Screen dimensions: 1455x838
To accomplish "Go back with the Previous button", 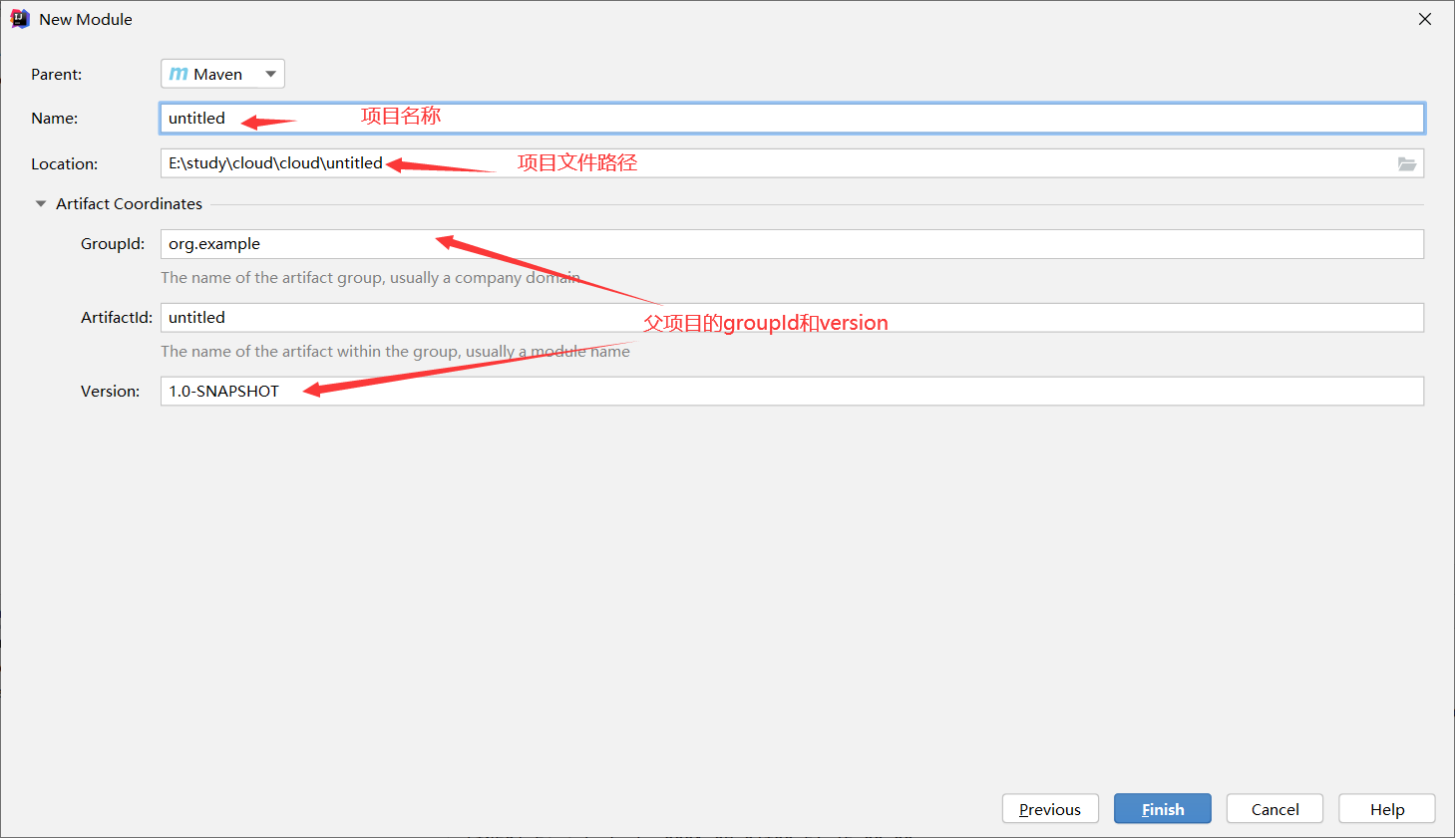I will click(1050, 809).
